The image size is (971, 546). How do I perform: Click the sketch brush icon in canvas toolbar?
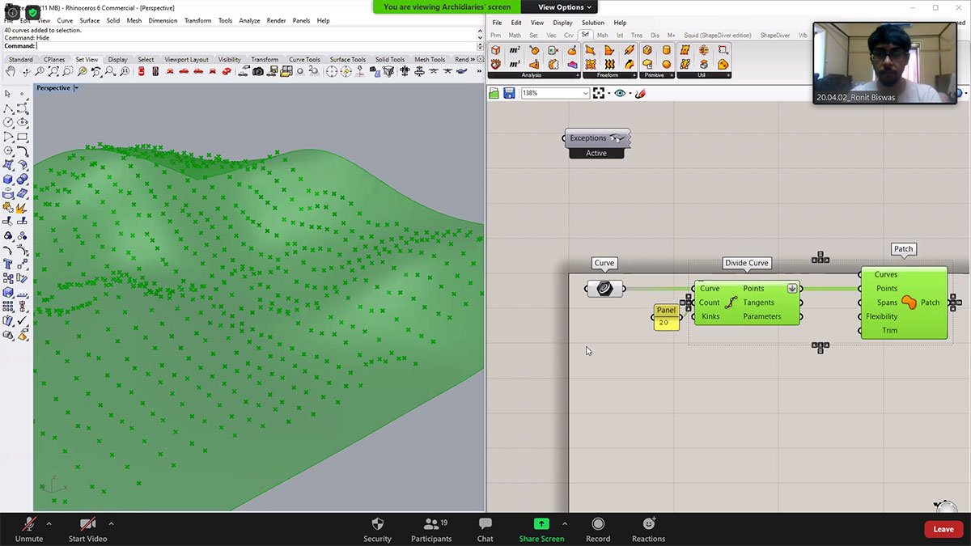[640, 94]
